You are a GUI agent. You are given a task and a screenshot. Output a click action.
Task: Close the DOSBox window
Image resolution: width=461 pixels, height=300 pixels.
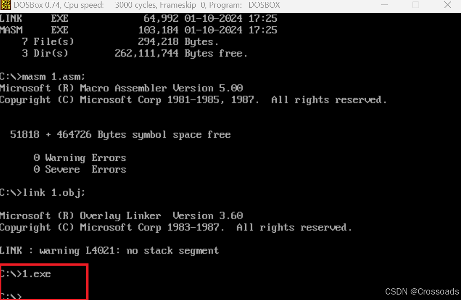coord(447,5)
